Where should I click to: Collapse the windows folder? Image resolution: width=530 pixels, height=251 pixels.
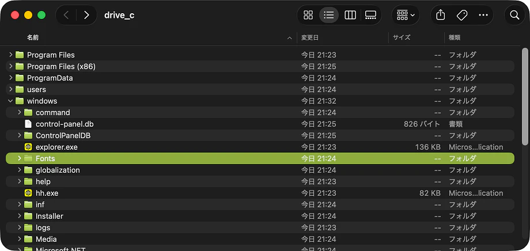point(10,101)
